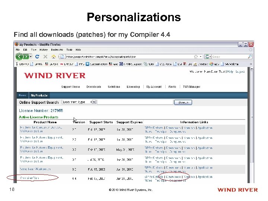Expand the Document Type dropdown
The image size is (268, 201).
click(79, 102)
